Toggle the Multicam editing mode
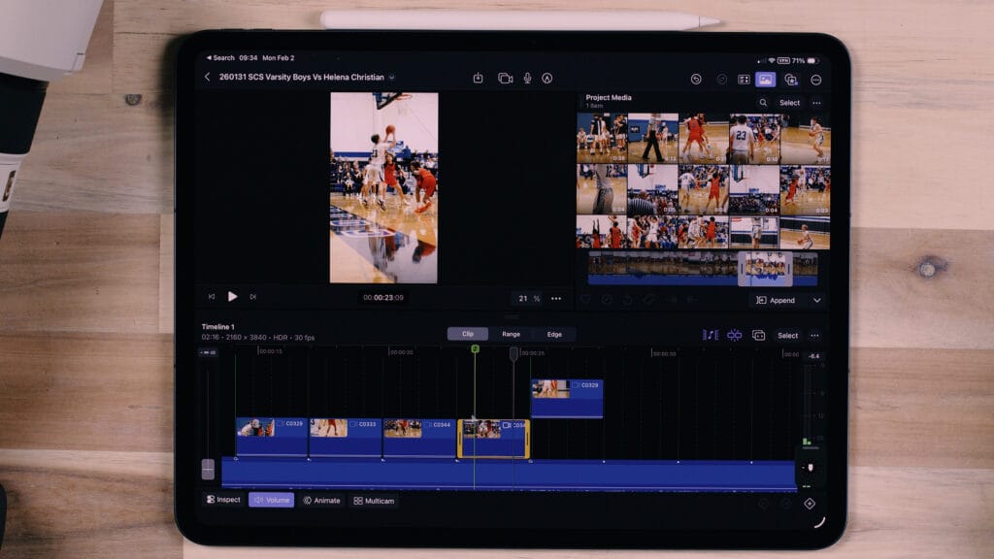The height and width of the screenshot is (559, 994). pyautogui.click(x=377, y=501)
